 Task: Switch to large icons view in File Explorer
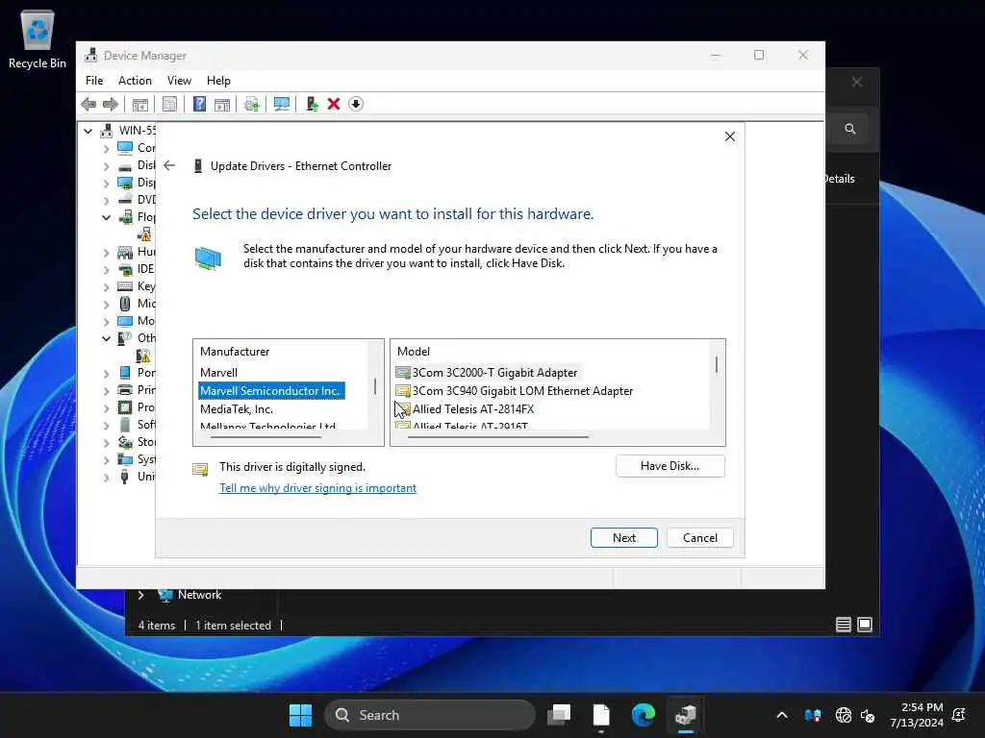click(x=865, y=625)
